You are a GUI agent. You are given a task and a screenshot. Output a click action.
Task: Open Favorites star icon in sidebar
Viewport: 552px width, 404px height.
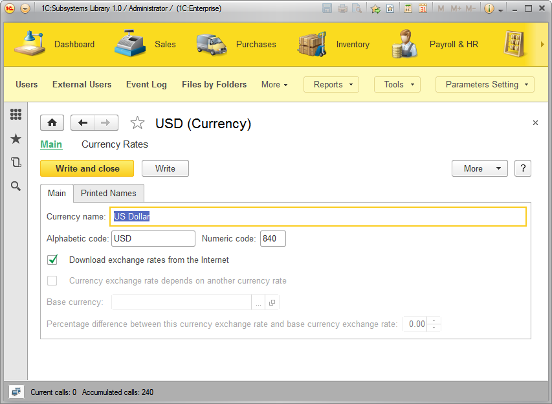click(x=16, y=139)
